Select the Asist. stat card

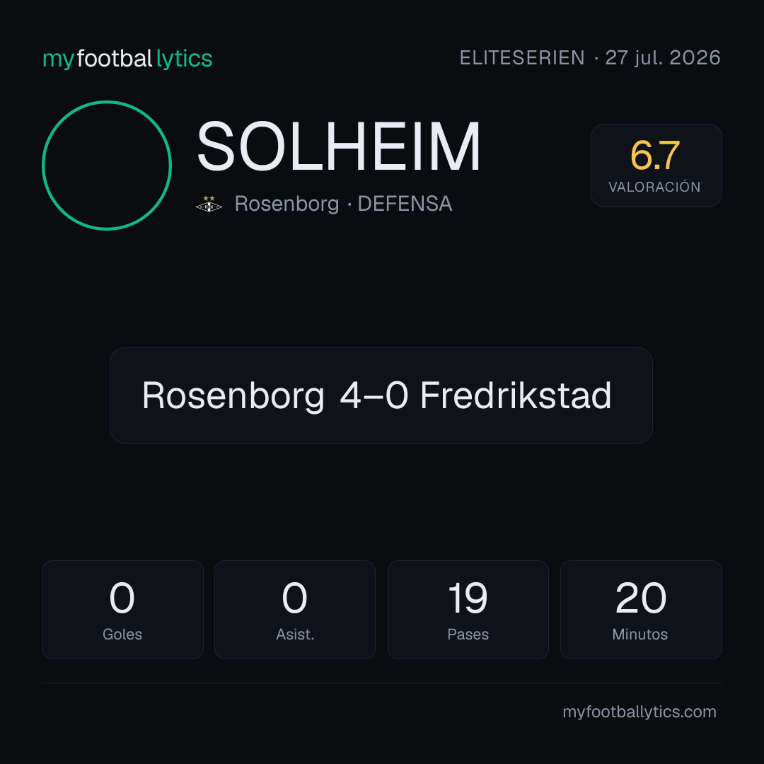(x=295, y=610)
